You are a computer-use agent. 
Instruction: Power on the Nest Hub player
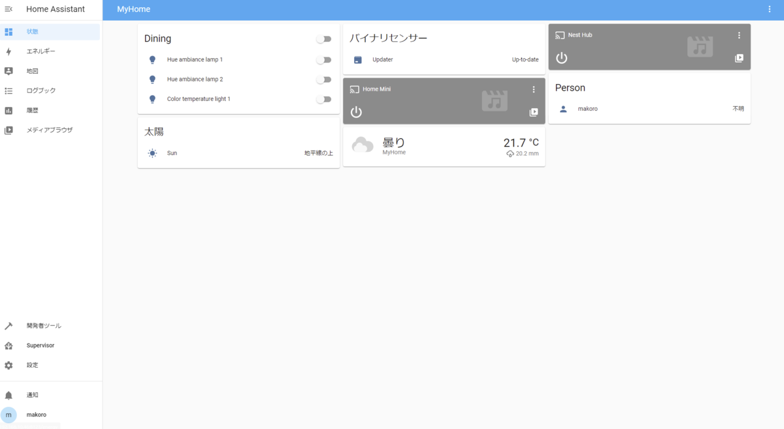[x=562, y=58]
